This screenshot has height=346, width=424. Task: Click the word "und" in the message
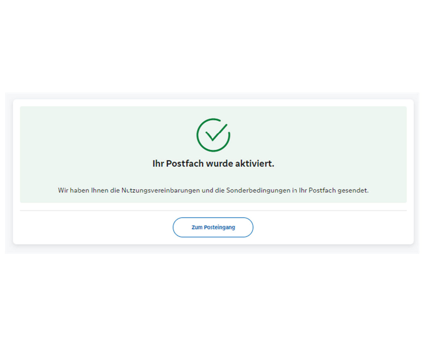point(207,190)
